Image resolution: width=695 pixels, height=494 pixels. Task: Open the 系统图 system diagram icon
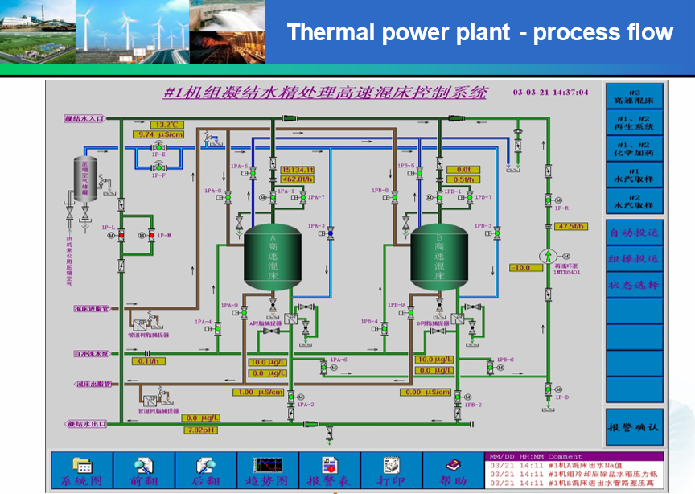point(81,466)
